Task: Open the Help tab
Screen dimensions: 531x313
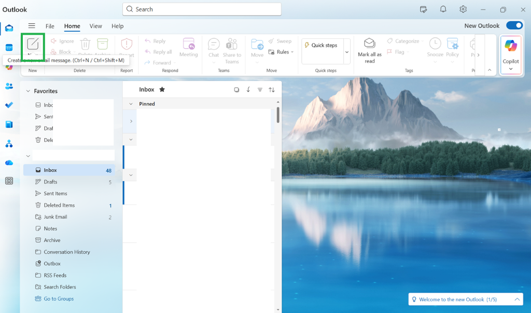Action: click(118, 26)
